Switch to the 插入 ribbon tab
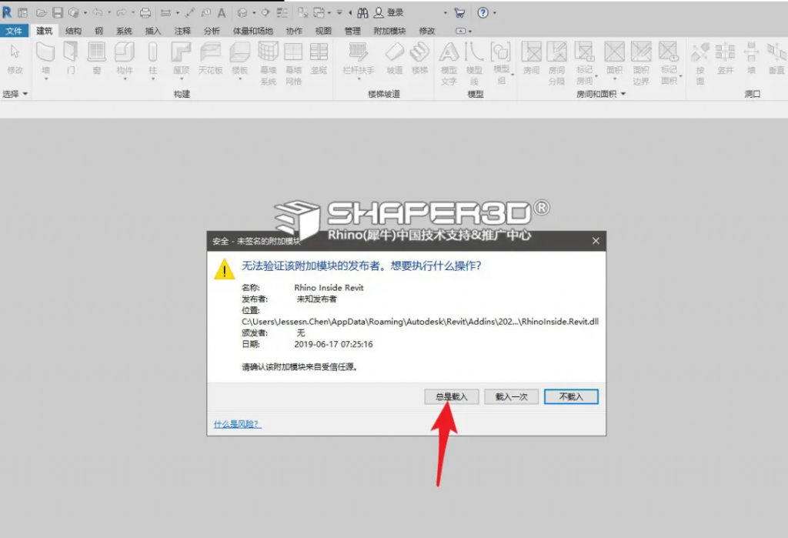The image size is (788, 538). (x=153, y=31)
